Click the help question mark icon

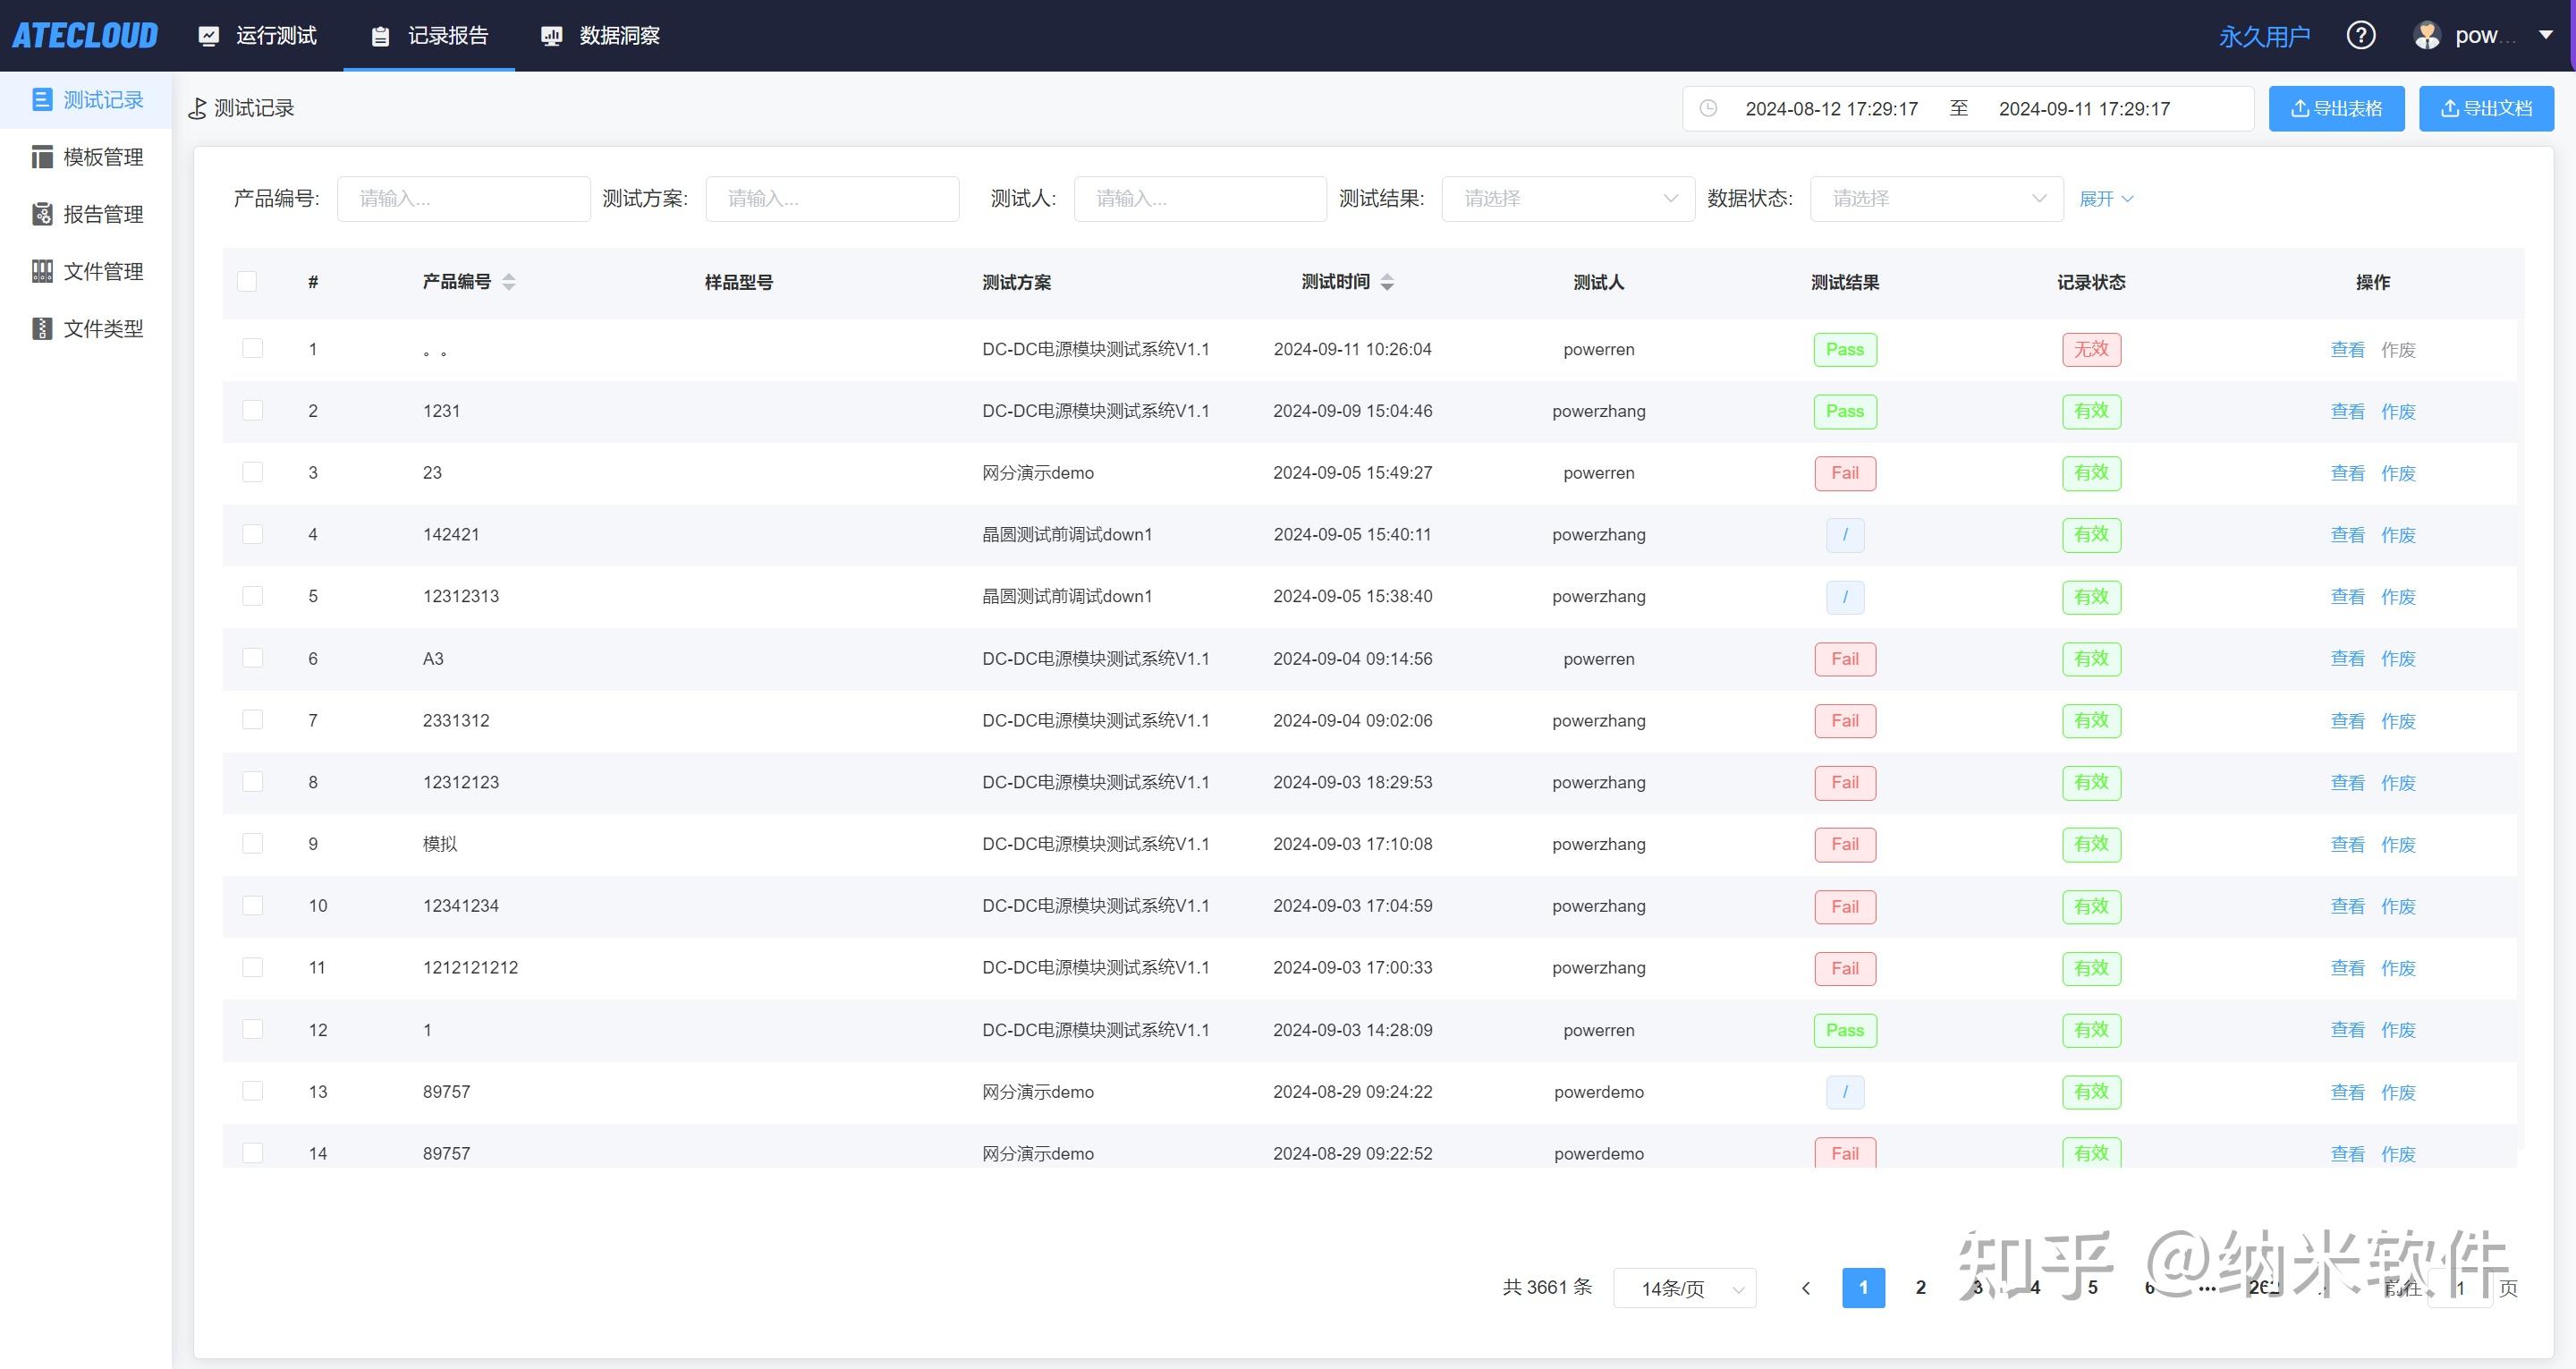(2360, 36)
